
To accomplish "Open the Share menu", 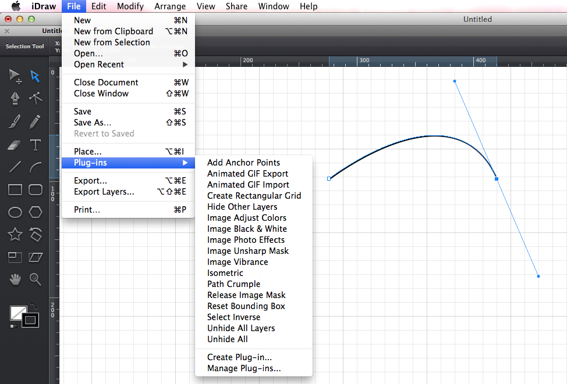I will click(236, 6).
